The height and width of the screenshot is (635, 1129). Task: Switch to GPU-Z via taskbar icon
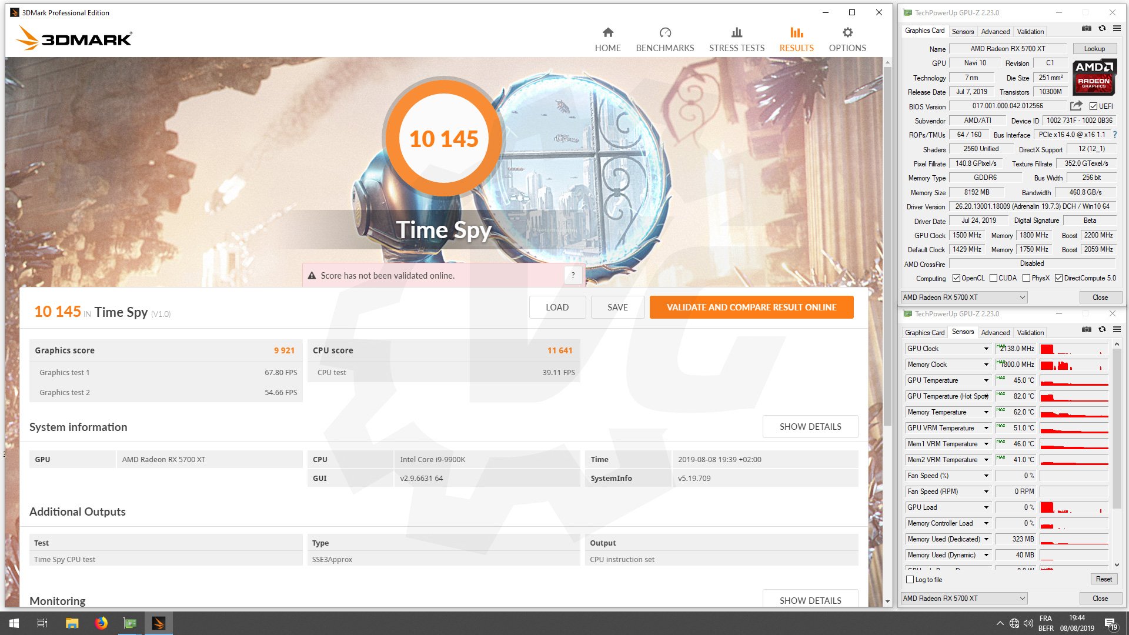point(129,623)
